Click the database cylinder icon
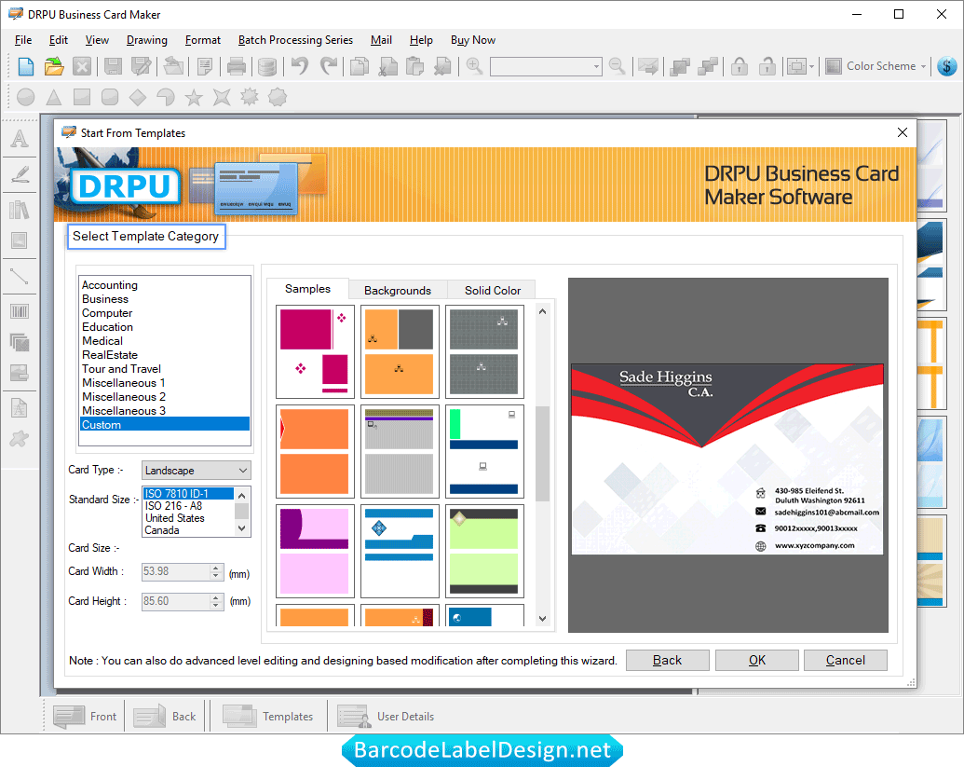This screenshot has height=767, width=964. tap(266, 66)
